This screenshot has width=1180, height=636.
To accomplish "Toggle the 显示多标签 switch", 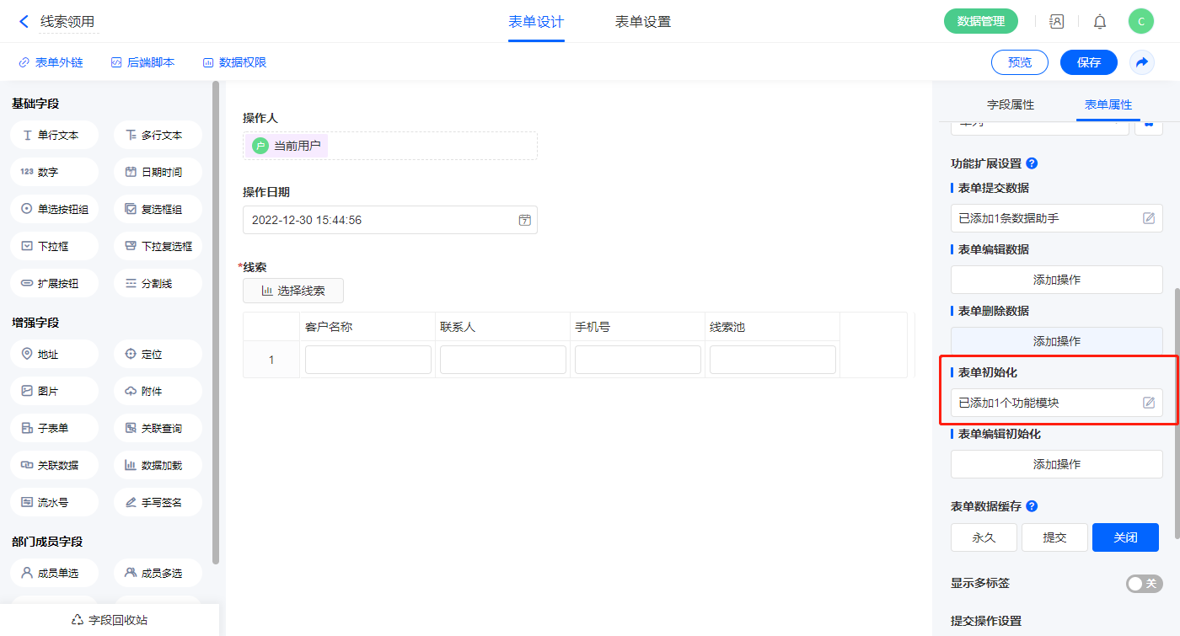I will pos(1144,583).
